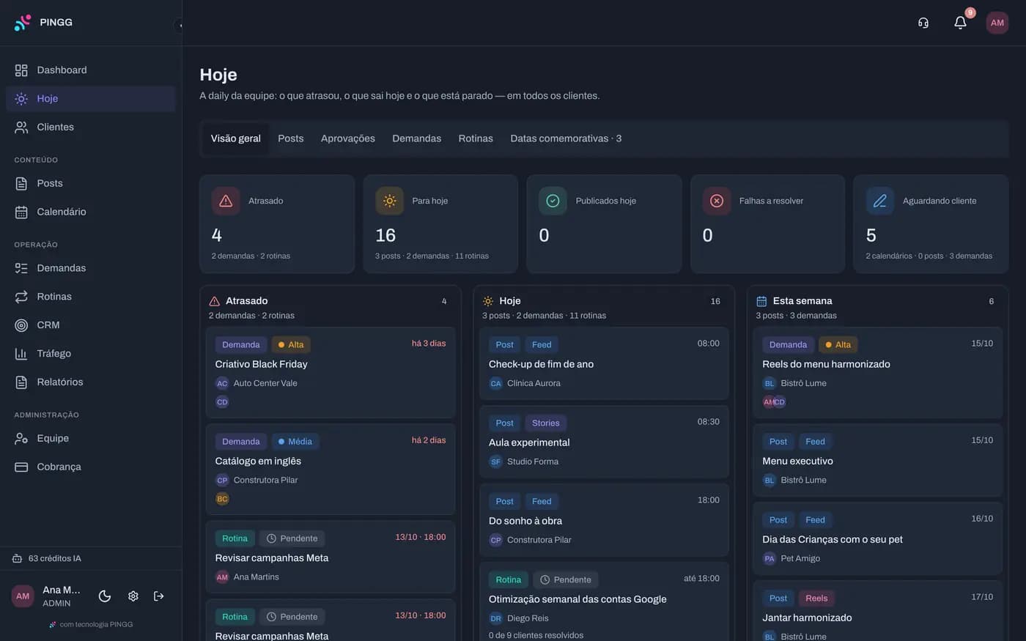Screen dimensions: 1026x641
Task: Click the Cobrança card icon
Action: coord(21,467)
